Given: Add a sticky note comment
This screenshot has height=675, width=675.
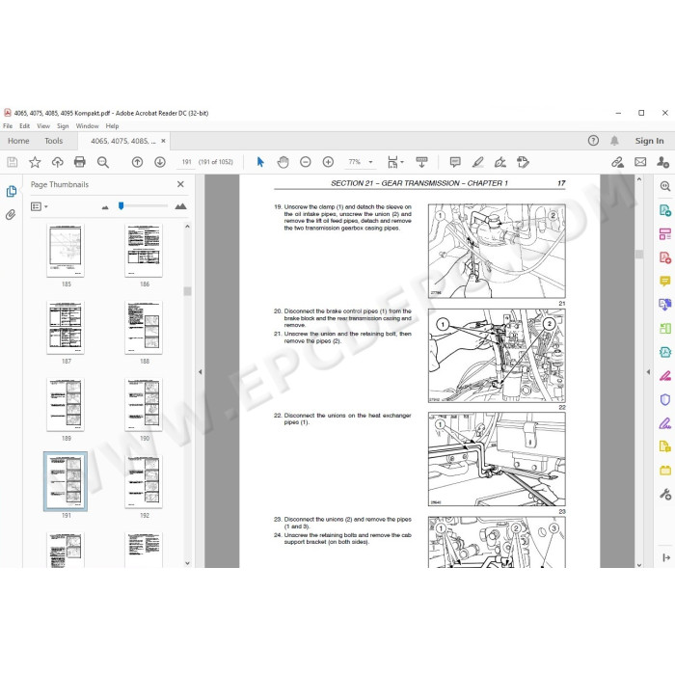Looking at the screenshot, I should [x=455, y=162].
